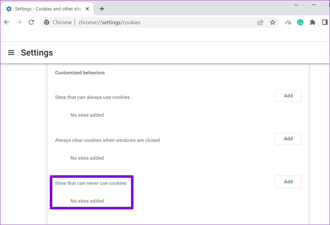Open a new tab
This screenshot has width=330, height=225.
[x=102, y=9]
